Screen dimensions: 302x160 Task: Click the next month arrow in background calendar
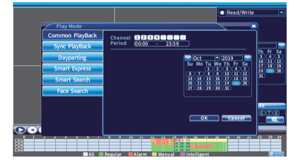coord(281,46)
